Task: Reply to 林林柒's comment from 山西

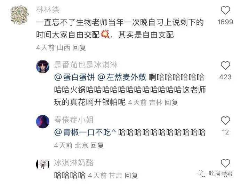Action: [79, 48]
